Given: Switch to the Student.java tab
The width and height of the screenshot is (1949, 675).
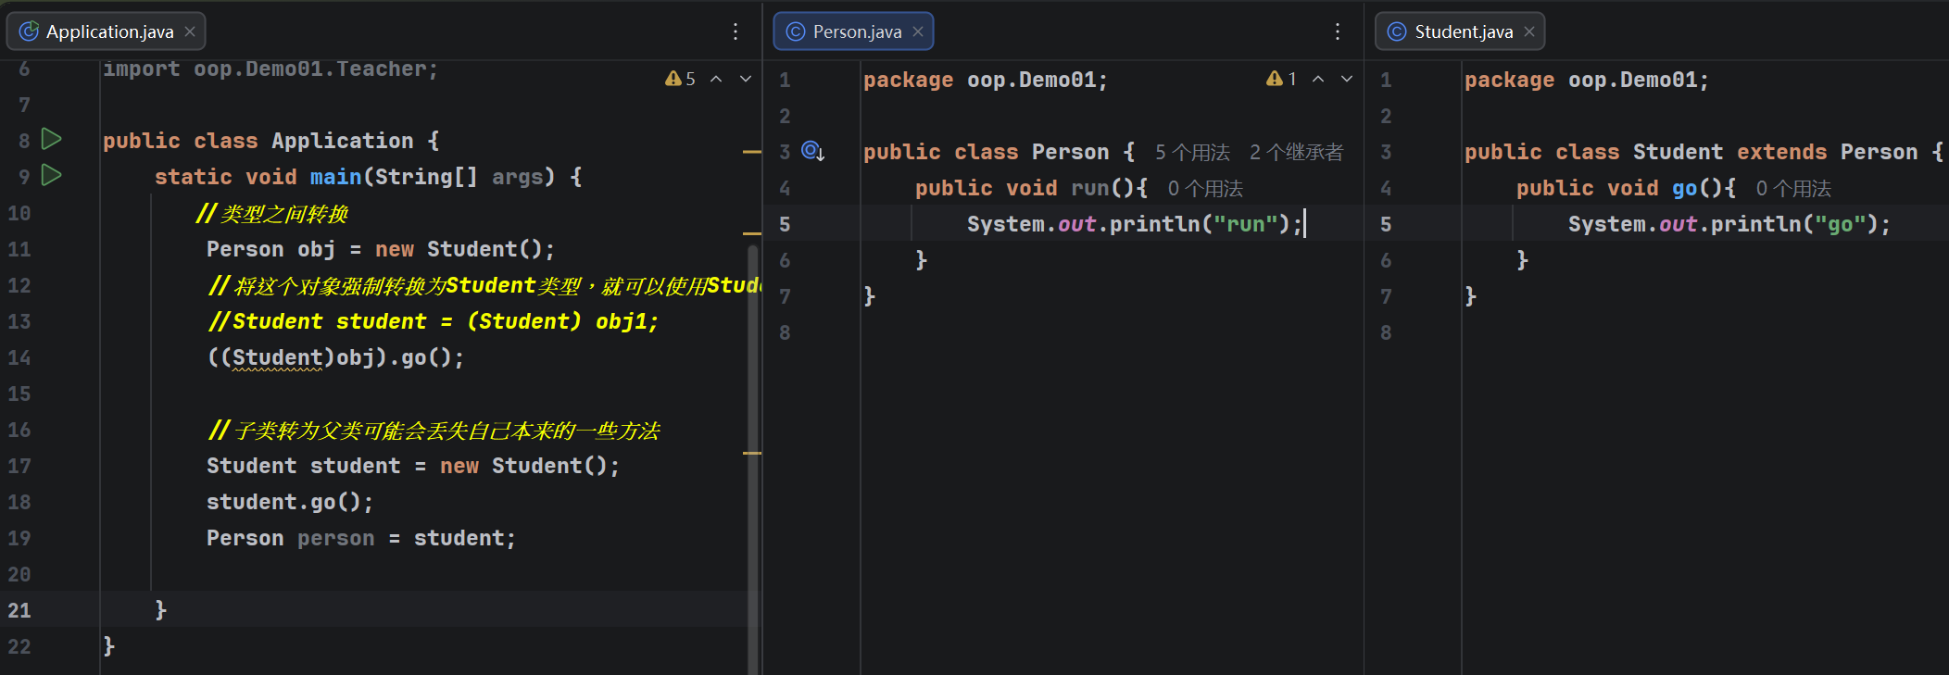Looking at the screenshot, I should pyautogui.click(x=1460, y=31).
